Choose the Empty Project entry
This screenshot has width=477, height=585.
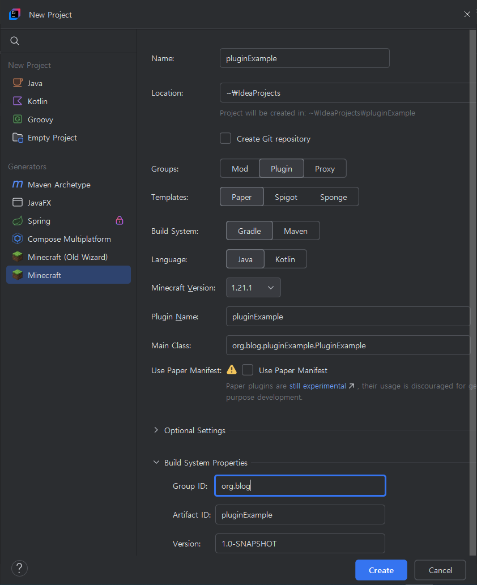click(69, 138)
